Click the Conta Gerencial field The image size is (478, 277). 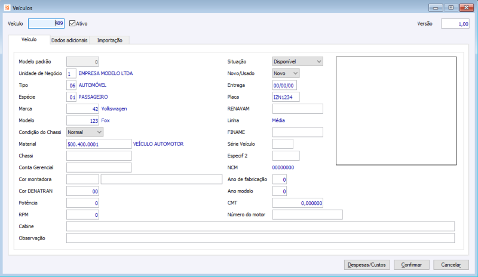[x=99, y=167]
